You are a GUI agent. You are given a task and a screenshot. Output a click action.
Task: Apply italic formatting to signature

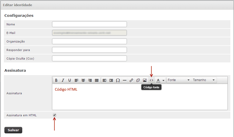click(x=63, y=80)
